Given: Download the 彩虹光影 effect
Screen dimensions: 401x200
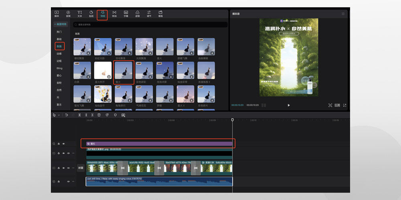Looking at the screenshot, I should pos(109,53).
